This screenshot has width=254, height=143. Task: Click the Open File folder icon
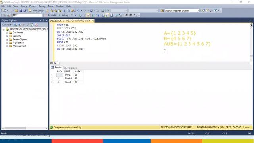point(17,11)
